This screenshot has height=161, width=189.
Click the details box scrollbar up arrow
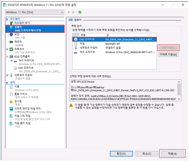(x=179, y=82)
